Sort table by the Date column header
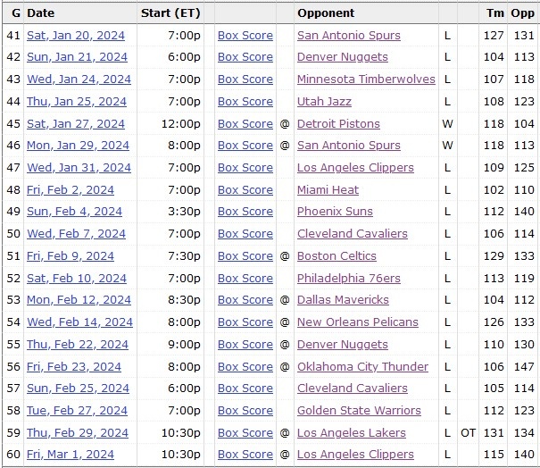Image resolution: width=540 pixels, height=468 pixels. click(40, 13)
